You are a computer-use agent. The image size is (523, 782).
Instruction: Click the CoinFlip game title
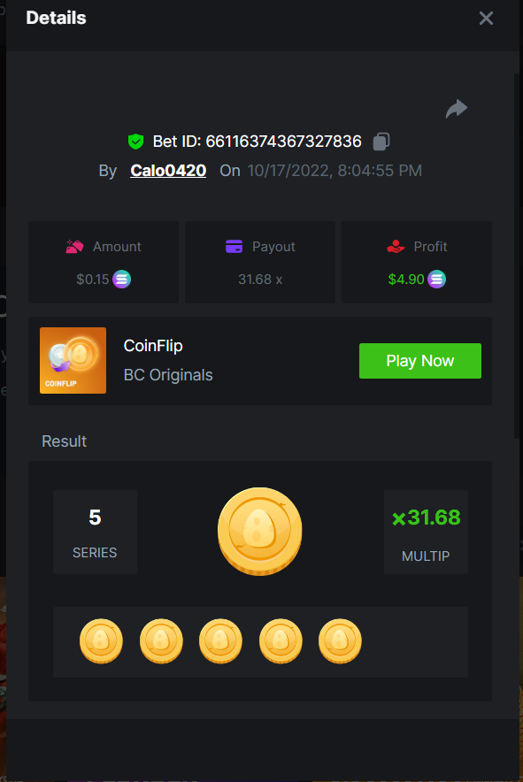pos(153,346)
